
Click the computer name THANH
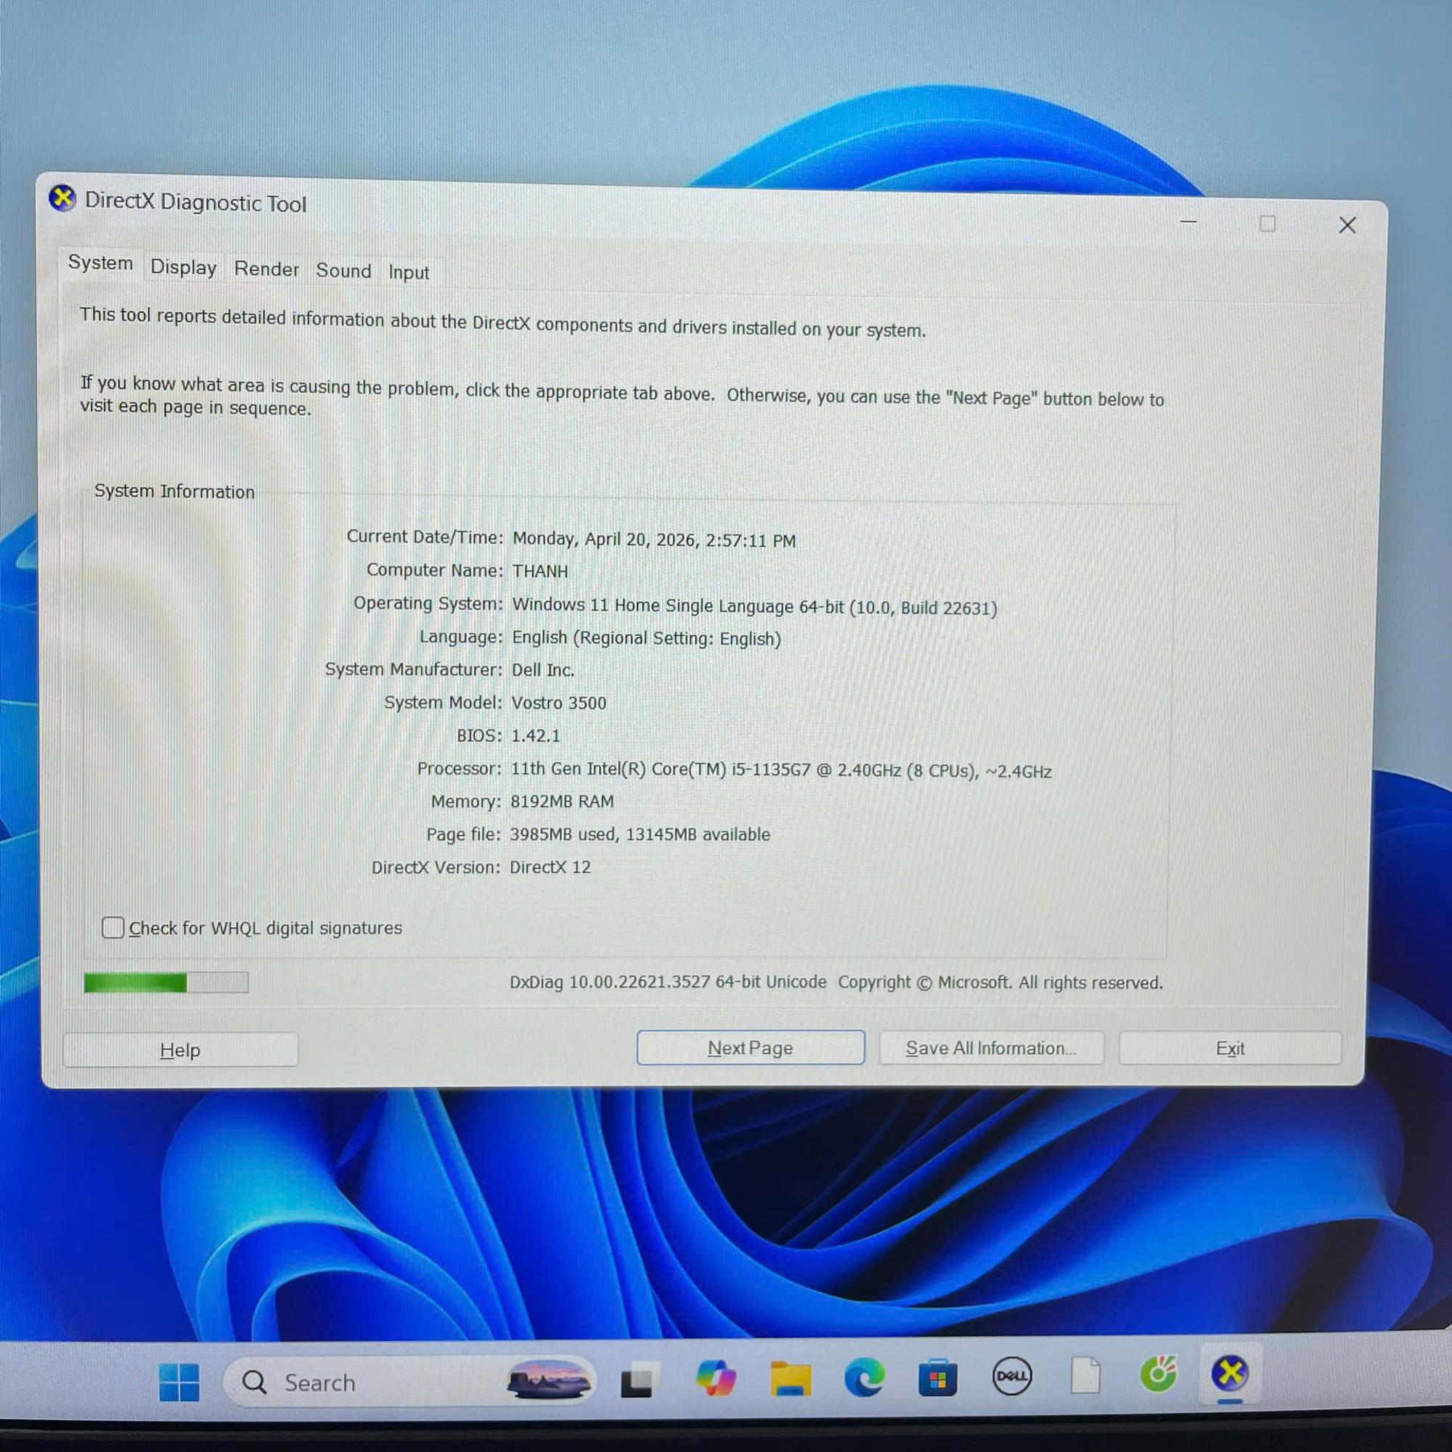point(539,571)
